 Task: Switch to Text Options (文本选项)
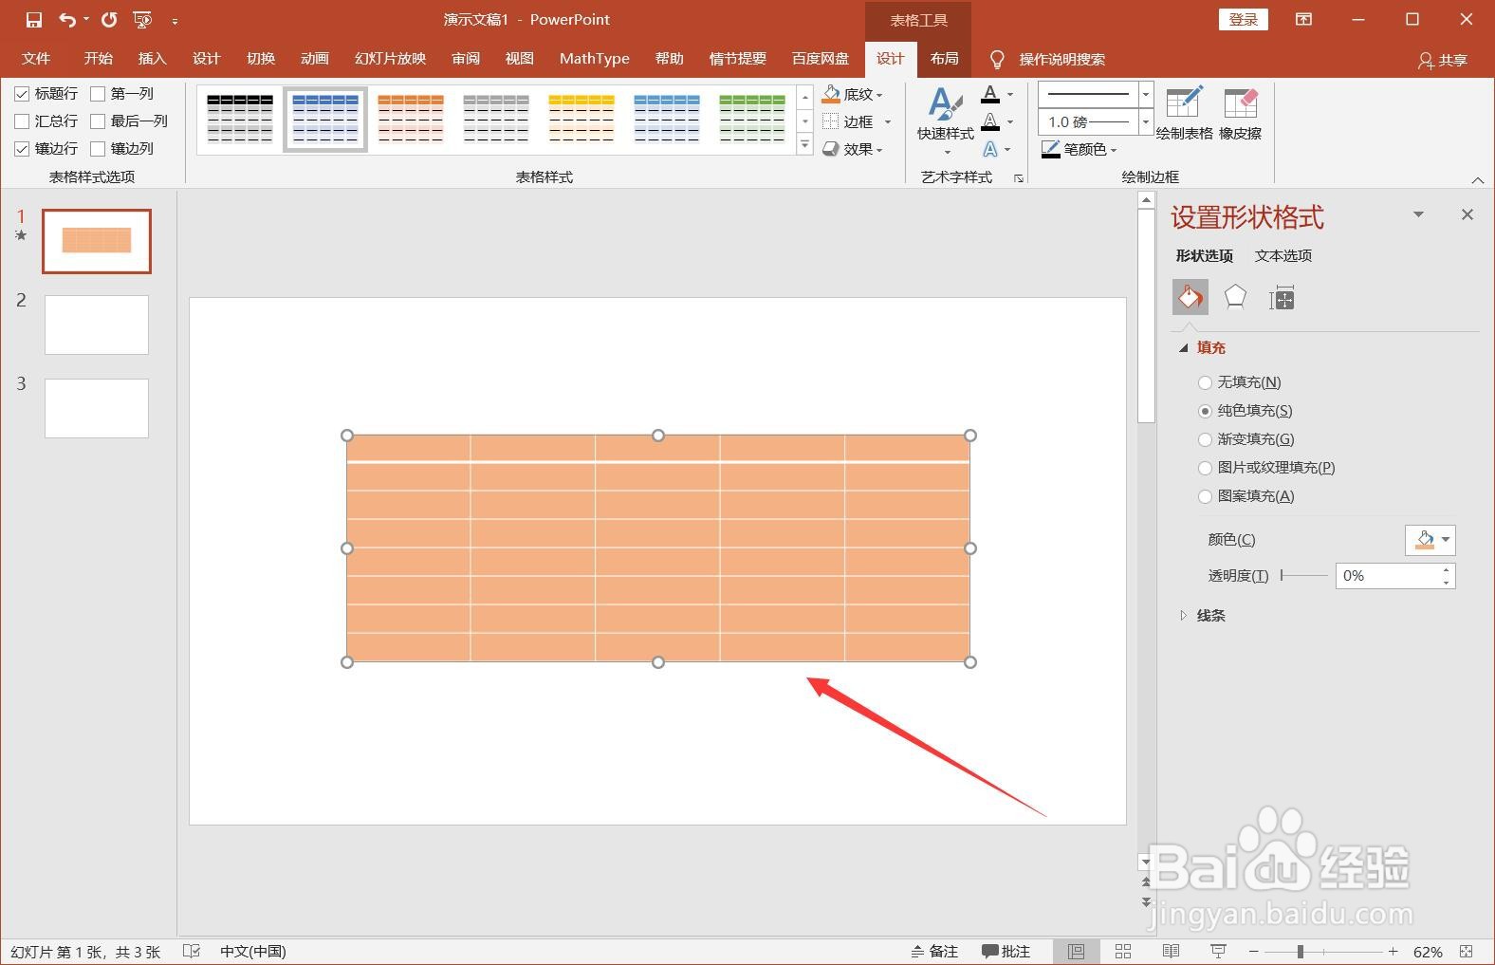(1283, 256)
